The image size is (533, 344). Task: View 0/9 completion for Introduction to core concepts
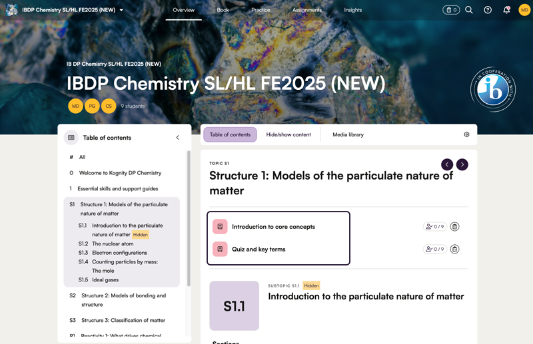(435, 226)
